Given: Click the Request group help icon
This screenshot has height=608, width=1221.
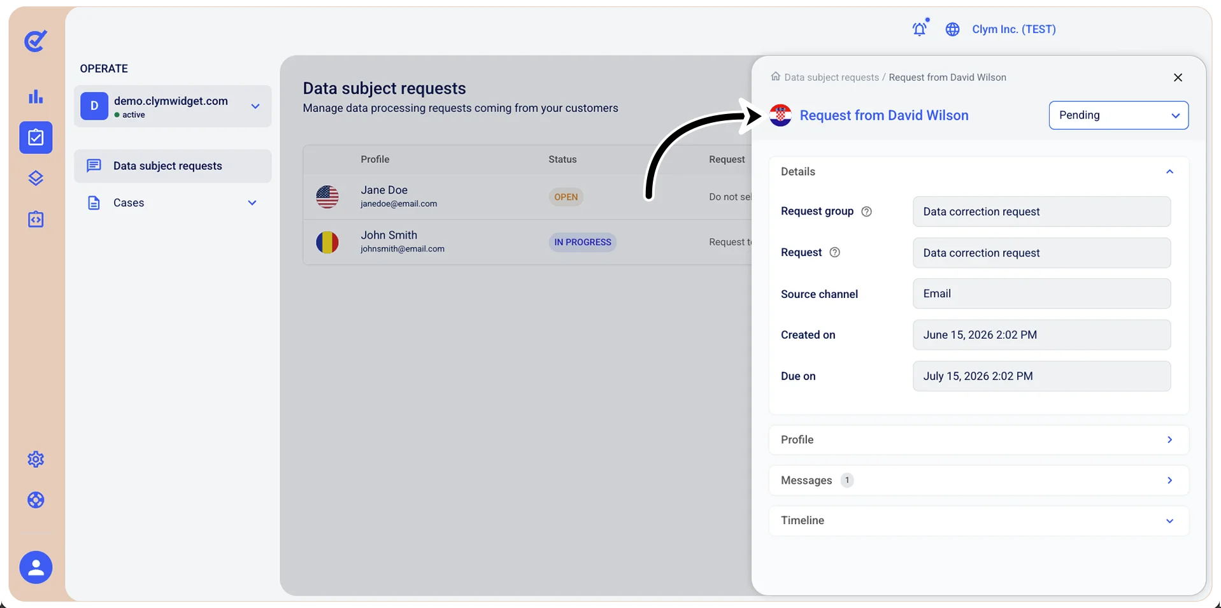Looking at the screenshot, I should coord(866,211).
